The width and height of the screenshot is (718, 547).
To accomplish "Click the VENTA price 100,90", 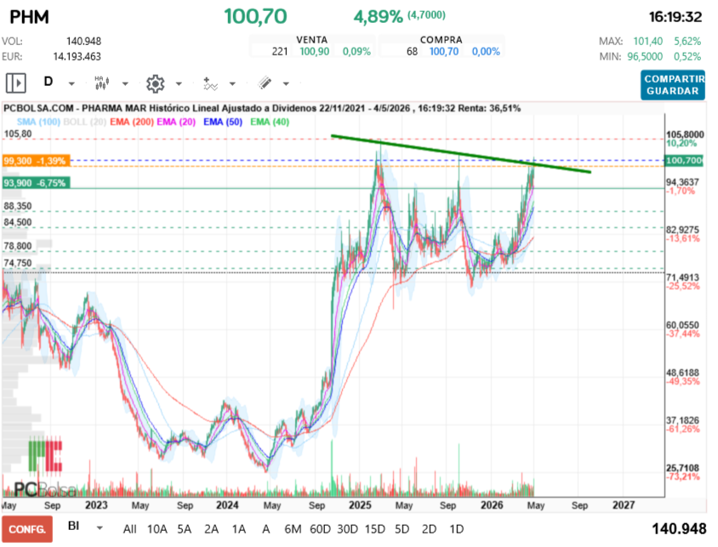I will point(314,51).
